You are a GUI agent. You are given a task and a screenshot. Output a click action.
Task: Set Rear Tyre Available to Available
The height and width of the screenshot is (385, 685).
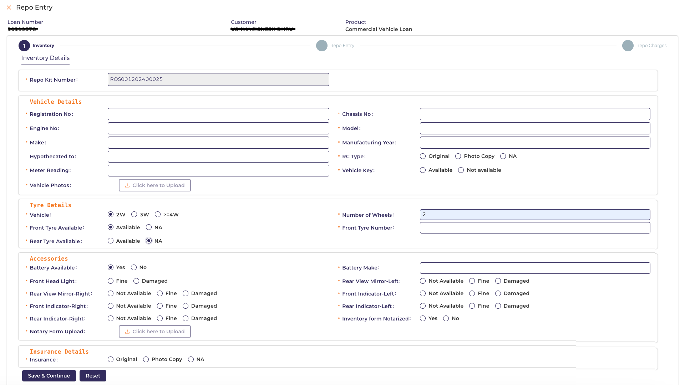[x=111, y=241]
